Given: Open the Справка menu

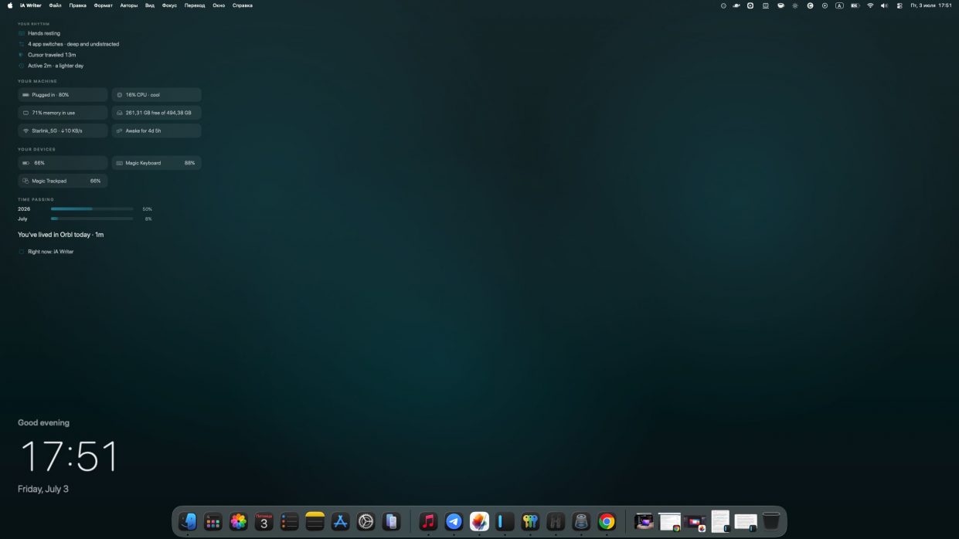Looking at the screenshot, I should pos(243,5).
